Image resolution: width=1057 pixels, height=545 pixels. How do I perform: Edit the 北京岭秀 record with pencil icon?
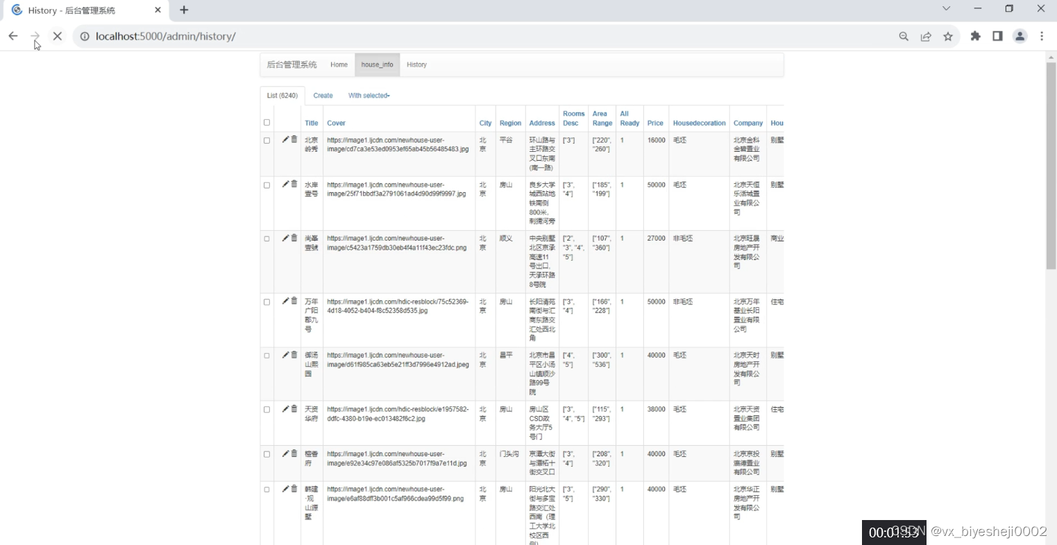point(285,139)
